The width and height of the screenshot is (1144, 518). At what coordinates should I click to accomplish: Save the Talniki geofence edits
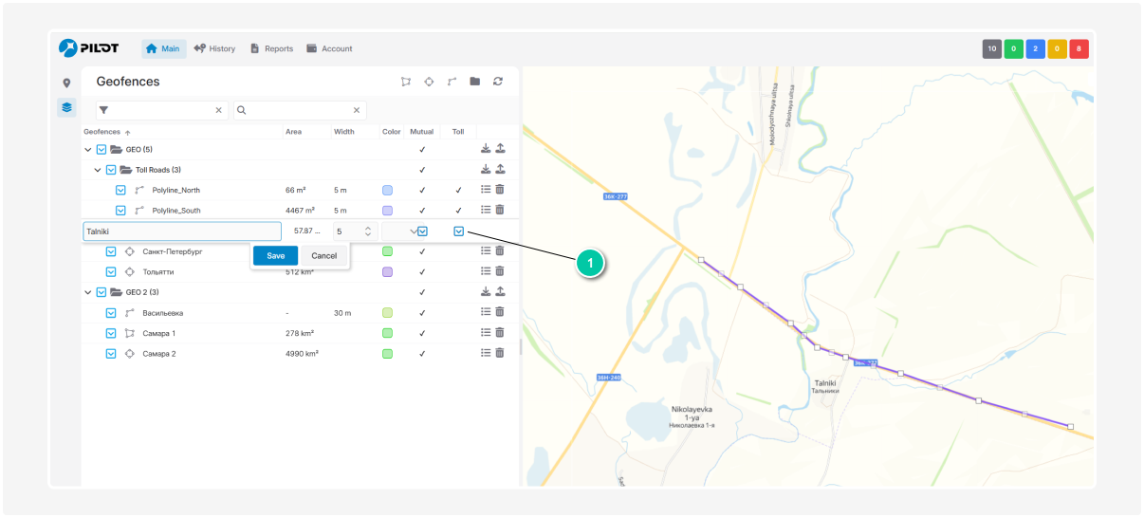tap(275, 255)
